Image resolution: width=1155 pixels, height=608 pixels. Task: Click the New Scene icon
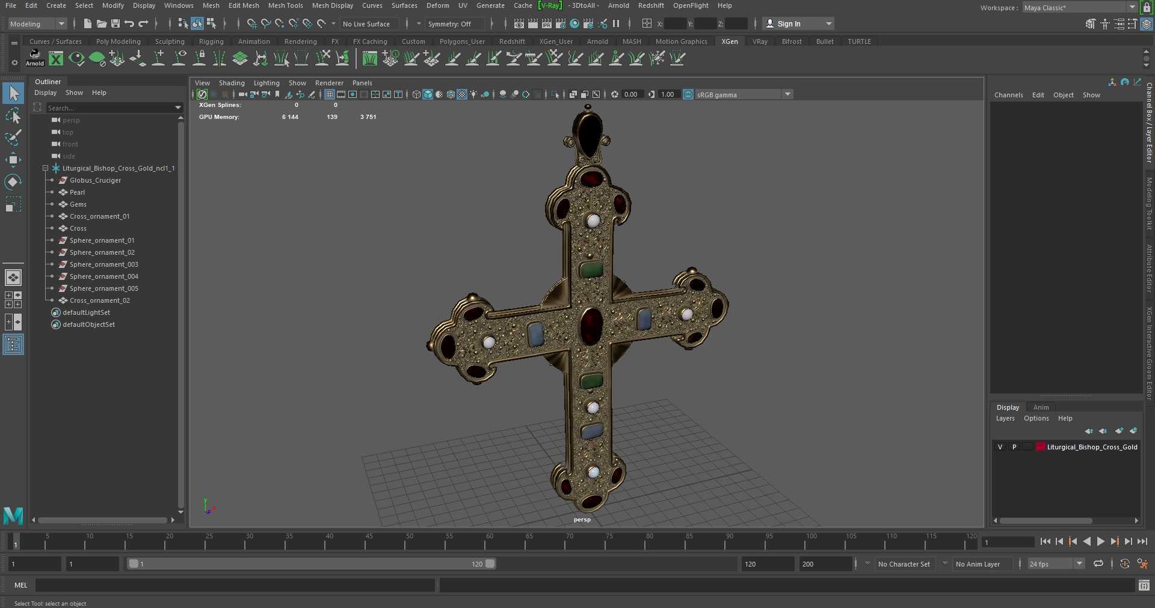click(x=88, y=24)
